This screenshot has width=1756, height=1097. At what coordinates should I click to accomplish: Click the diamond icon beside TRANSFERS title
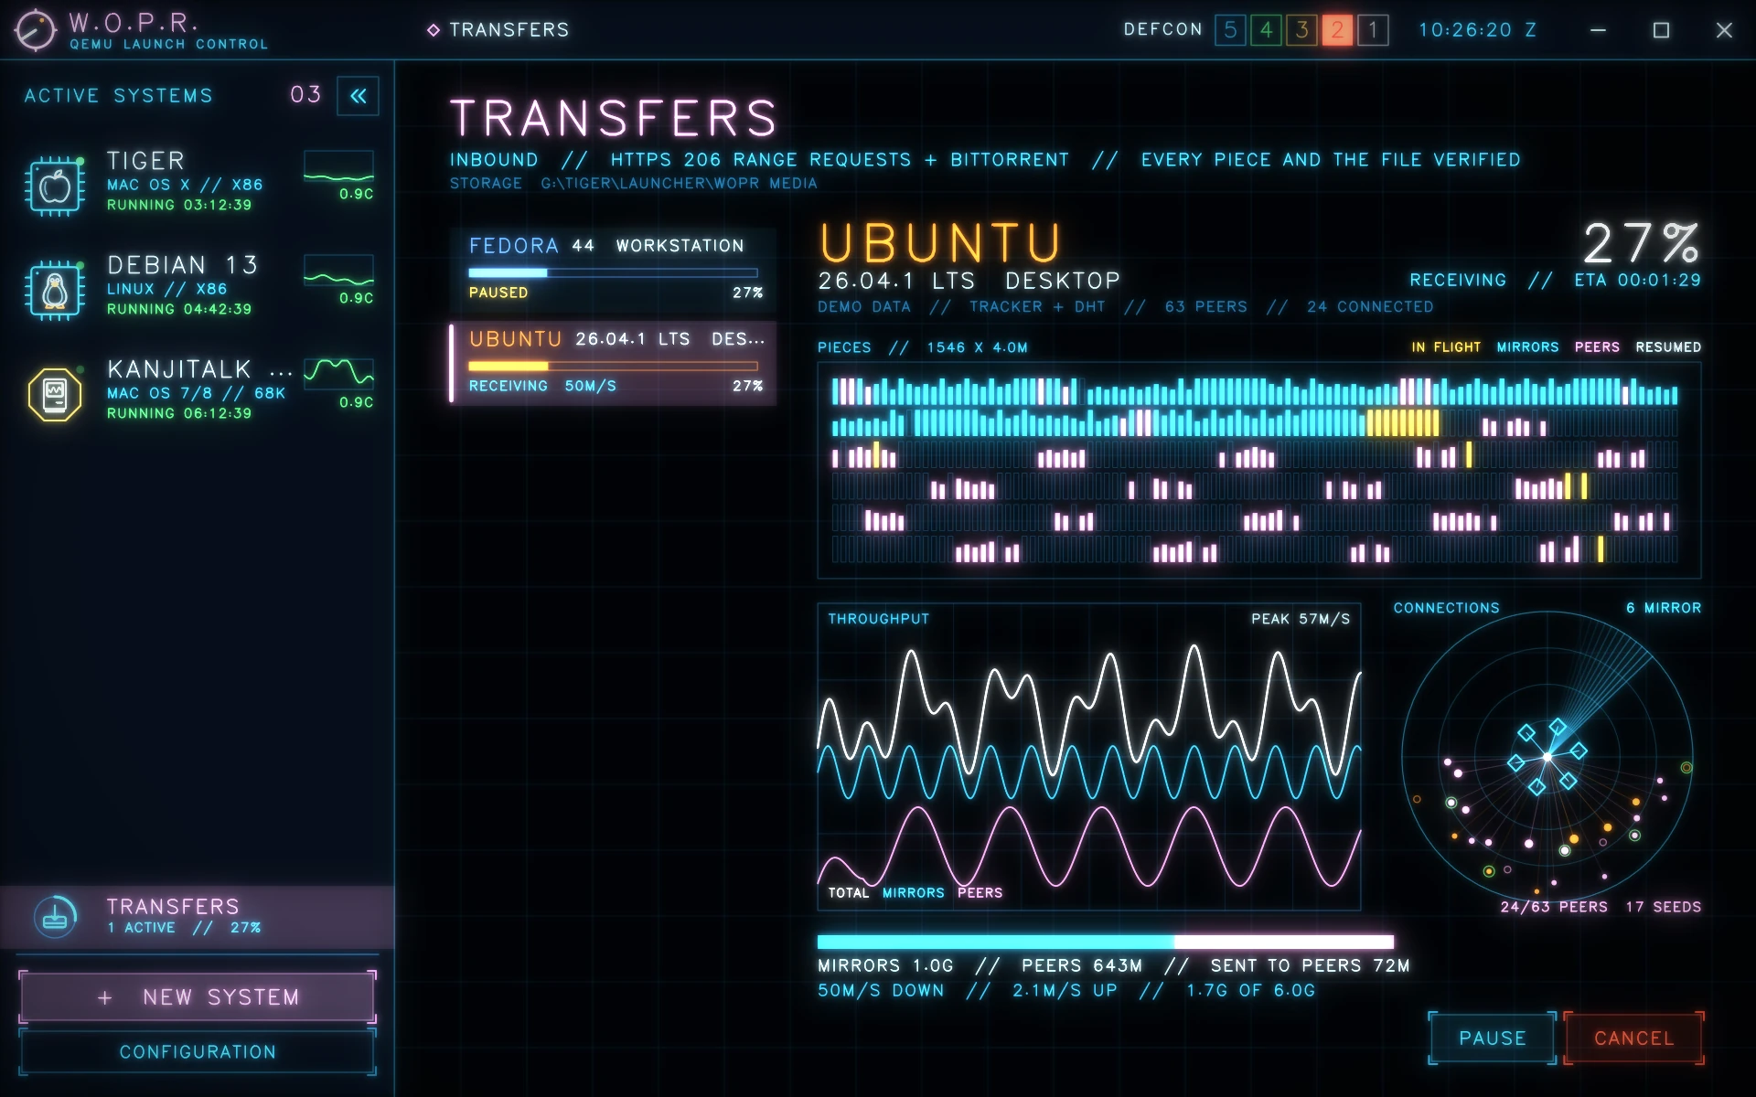coord(434,30)
